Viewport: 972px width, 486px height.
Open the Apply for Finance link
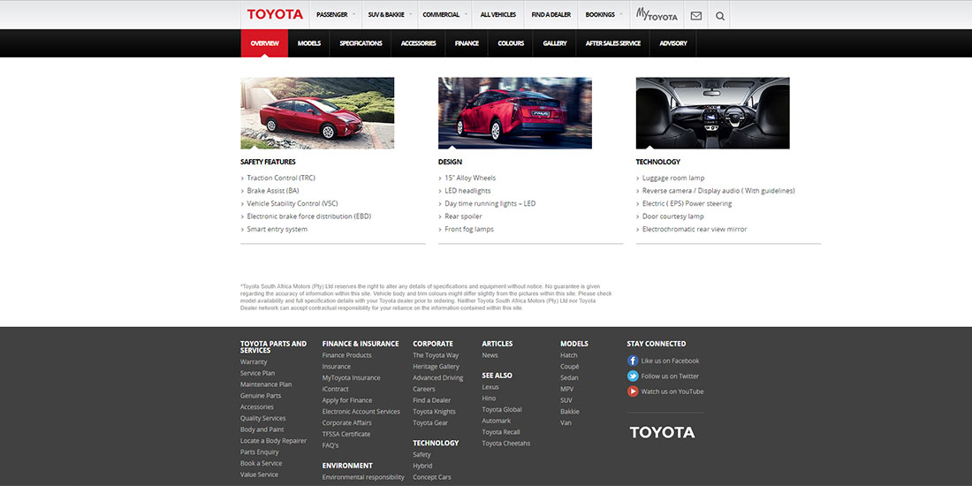click(x=347, y=400)
